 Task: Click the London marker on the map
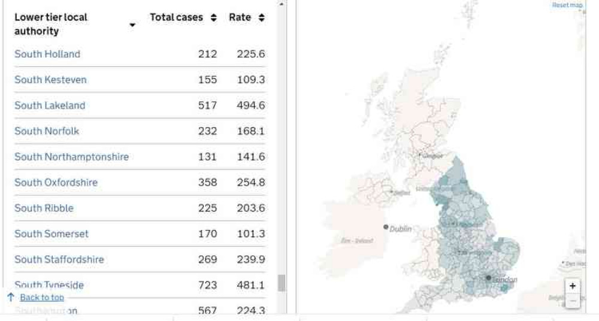click(489, 278)
